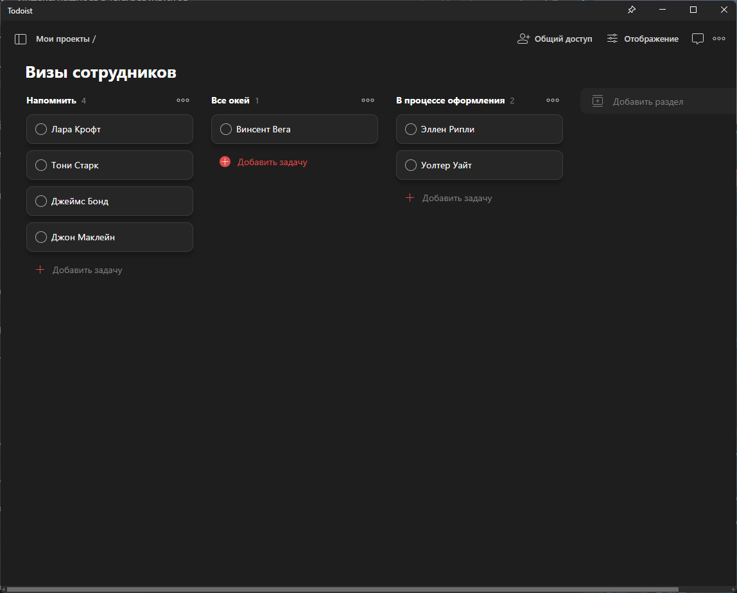Maximize the Todoist window
The width and height of the screenshot is (737, 593).
pyautogui.click(x=693, y=10)
